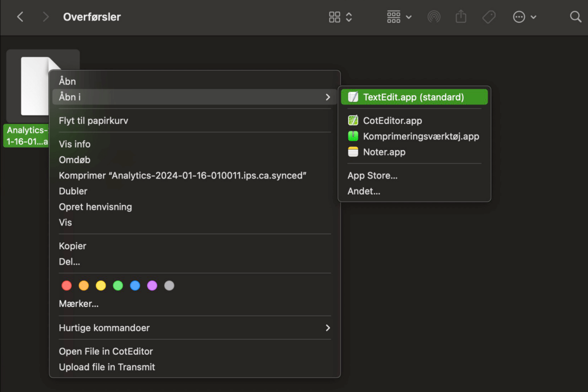Choose Del... to share the file
This screenshot has width=588, height=392.
195,262
